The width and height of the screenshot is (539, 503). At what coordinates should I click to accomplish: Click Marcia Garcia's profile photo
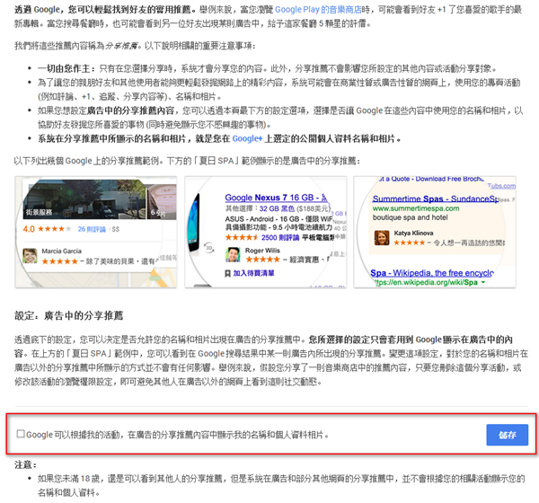tap(30, 256)
